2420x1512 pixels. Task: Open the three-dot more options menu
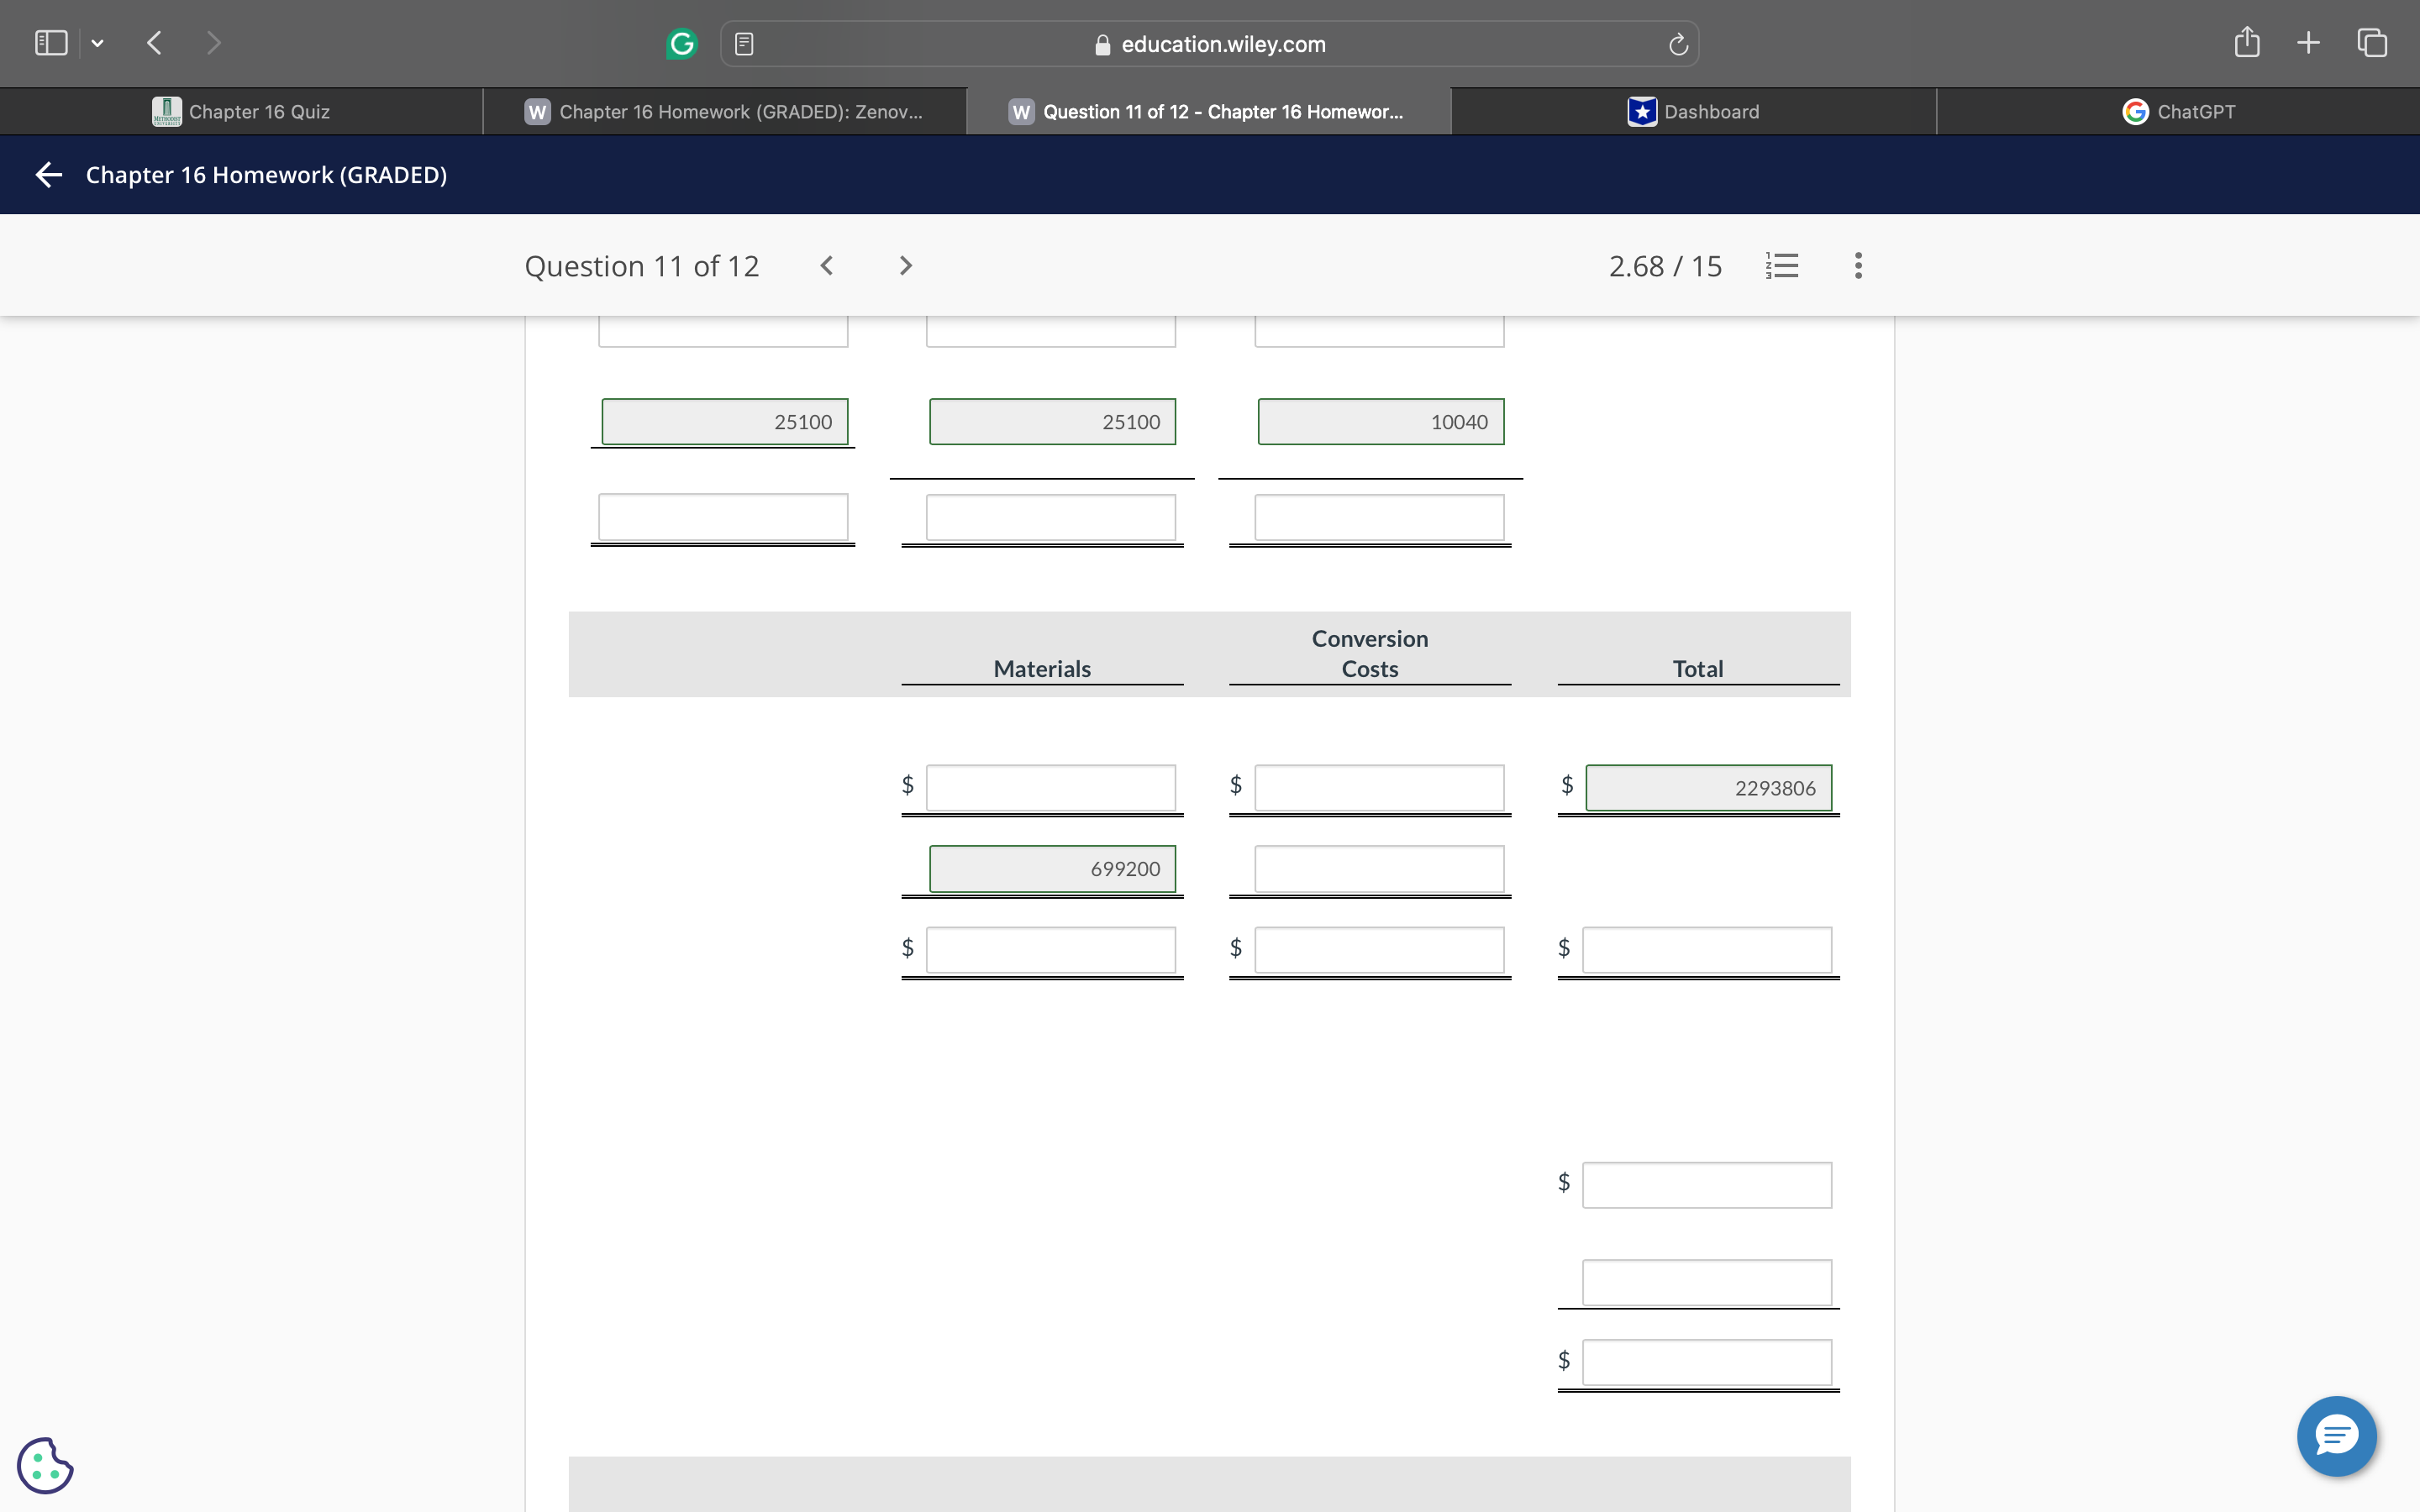[x=1858, y=265]
